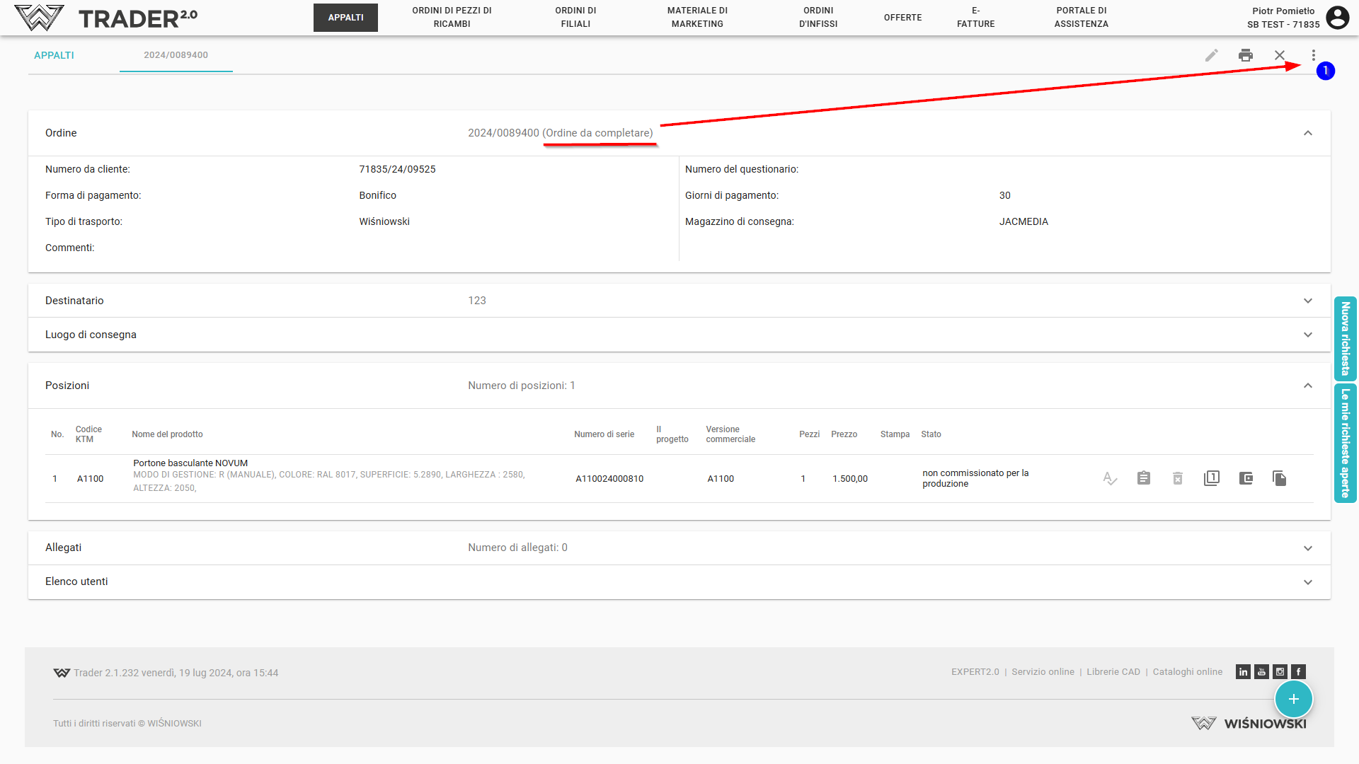Click the Nuova richiesta side button

coord(1345,339)
